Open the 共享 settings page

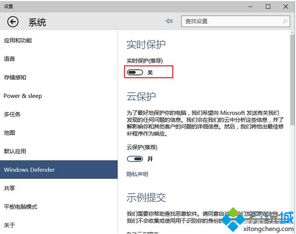click(x=9, y=188)
